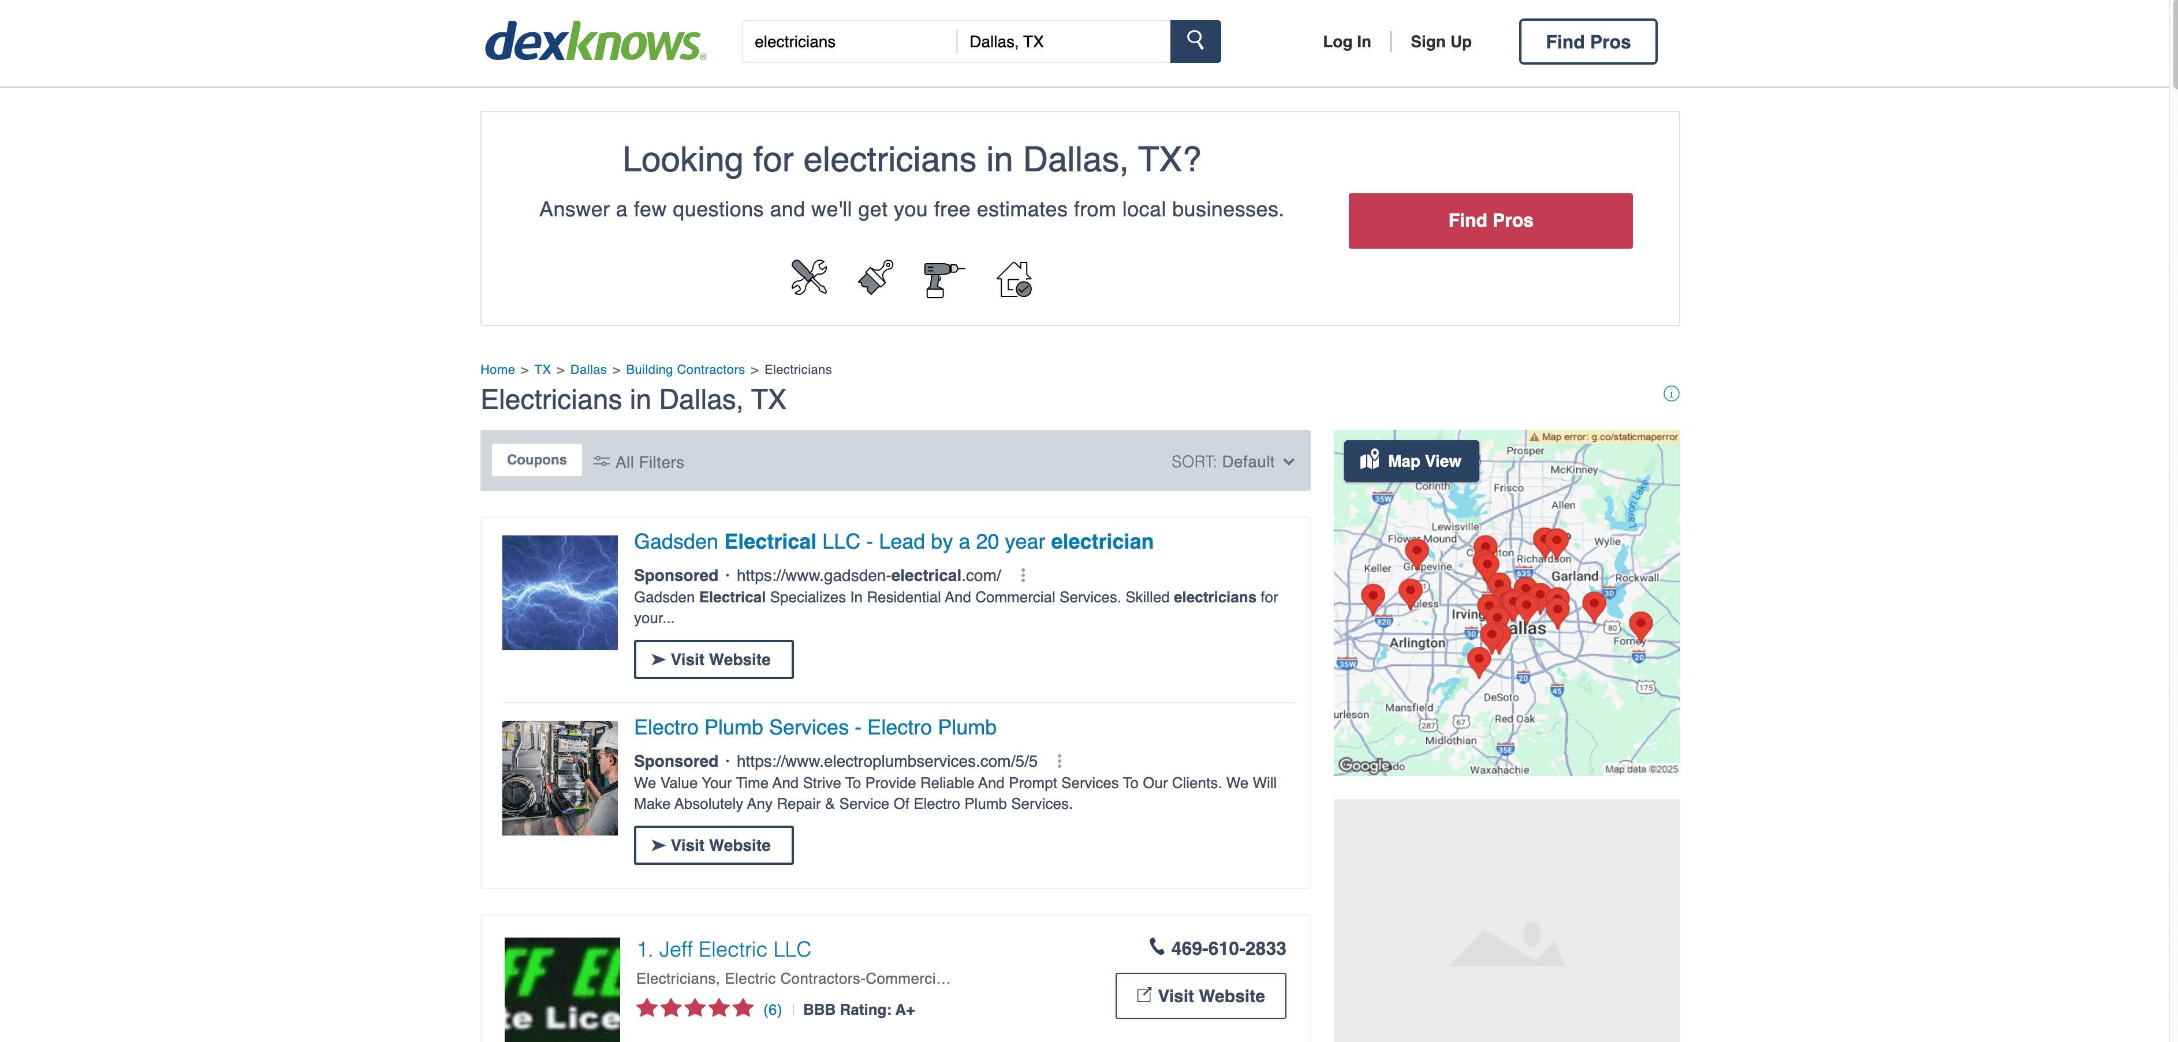Go to Dallas breadcrumb link
Viewport: 2178px width, 1042px height.
(x=588, y=369)
